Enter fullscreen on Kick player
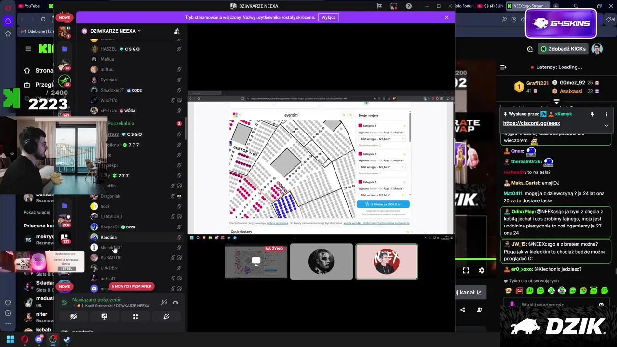This screenshot has width=617, height=347. 466,271
